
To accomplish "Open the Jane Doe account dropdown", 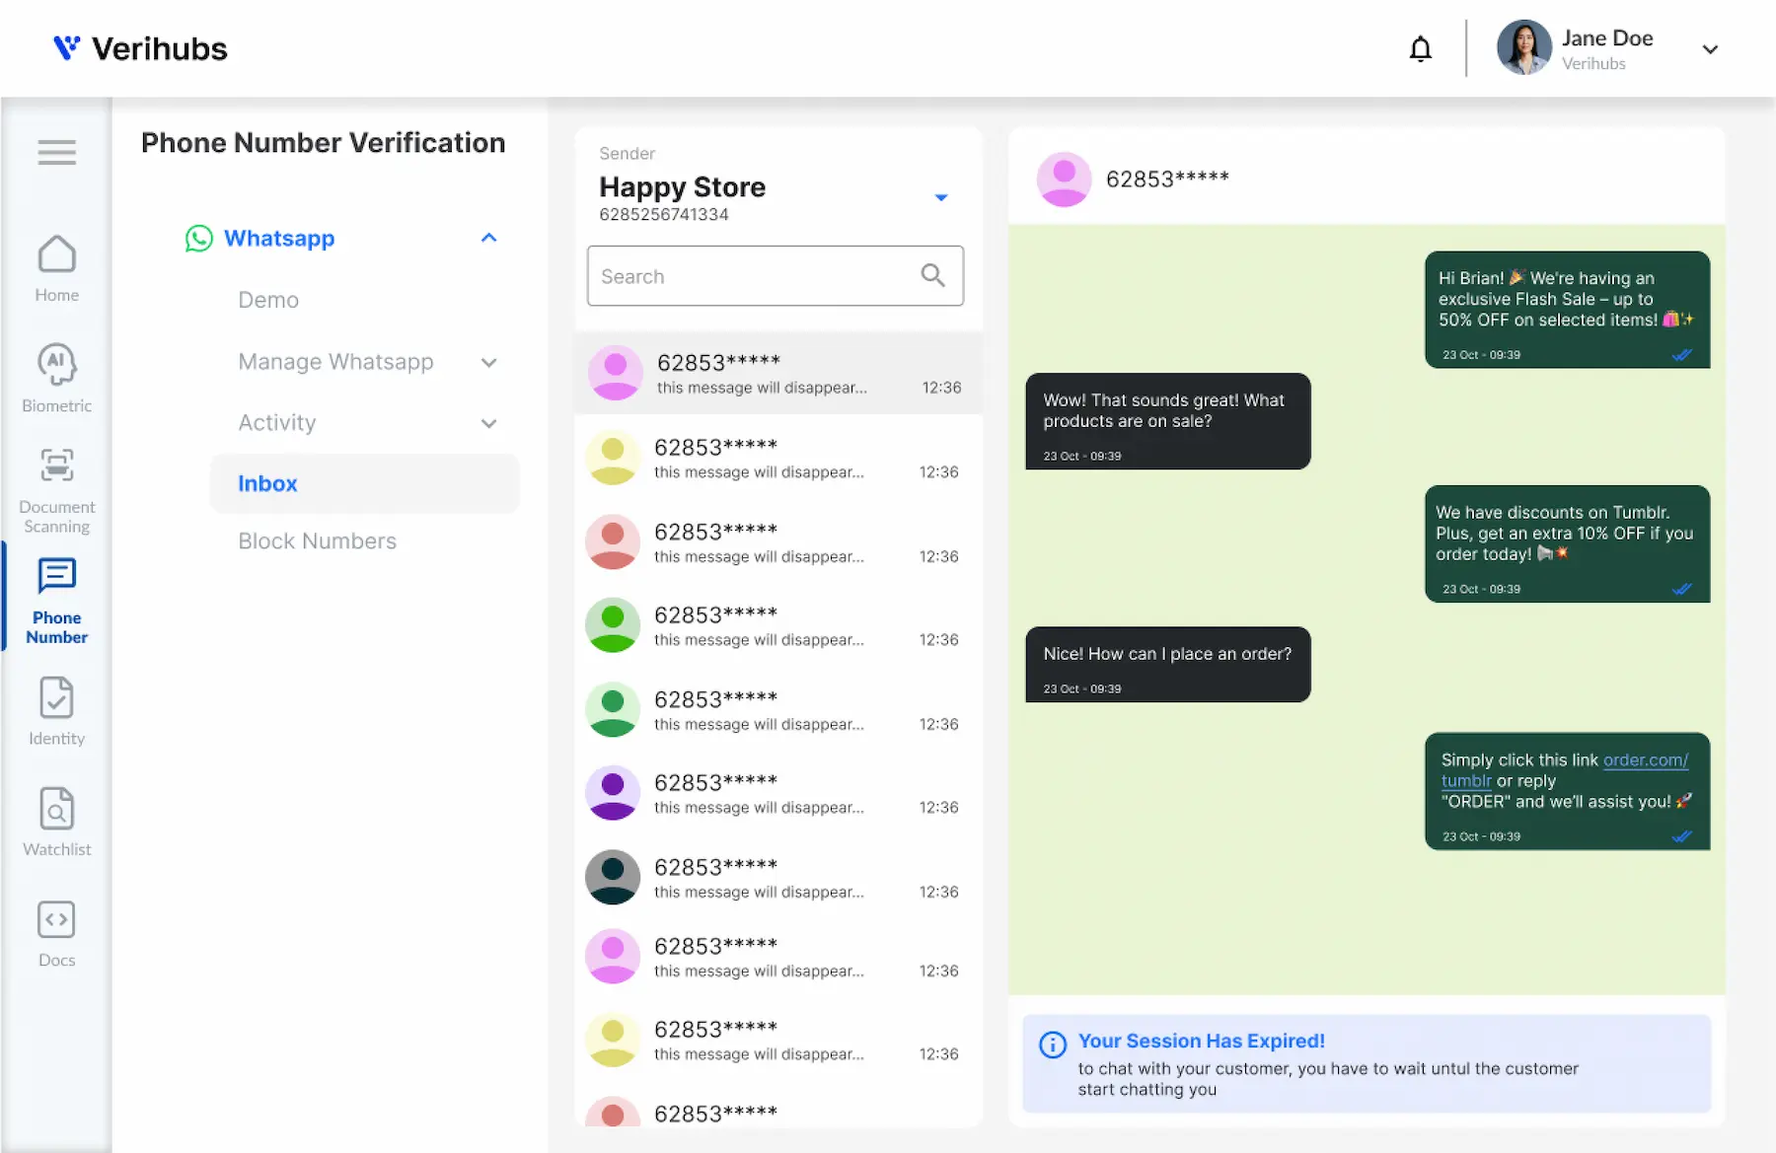I will pos(1710,49).
